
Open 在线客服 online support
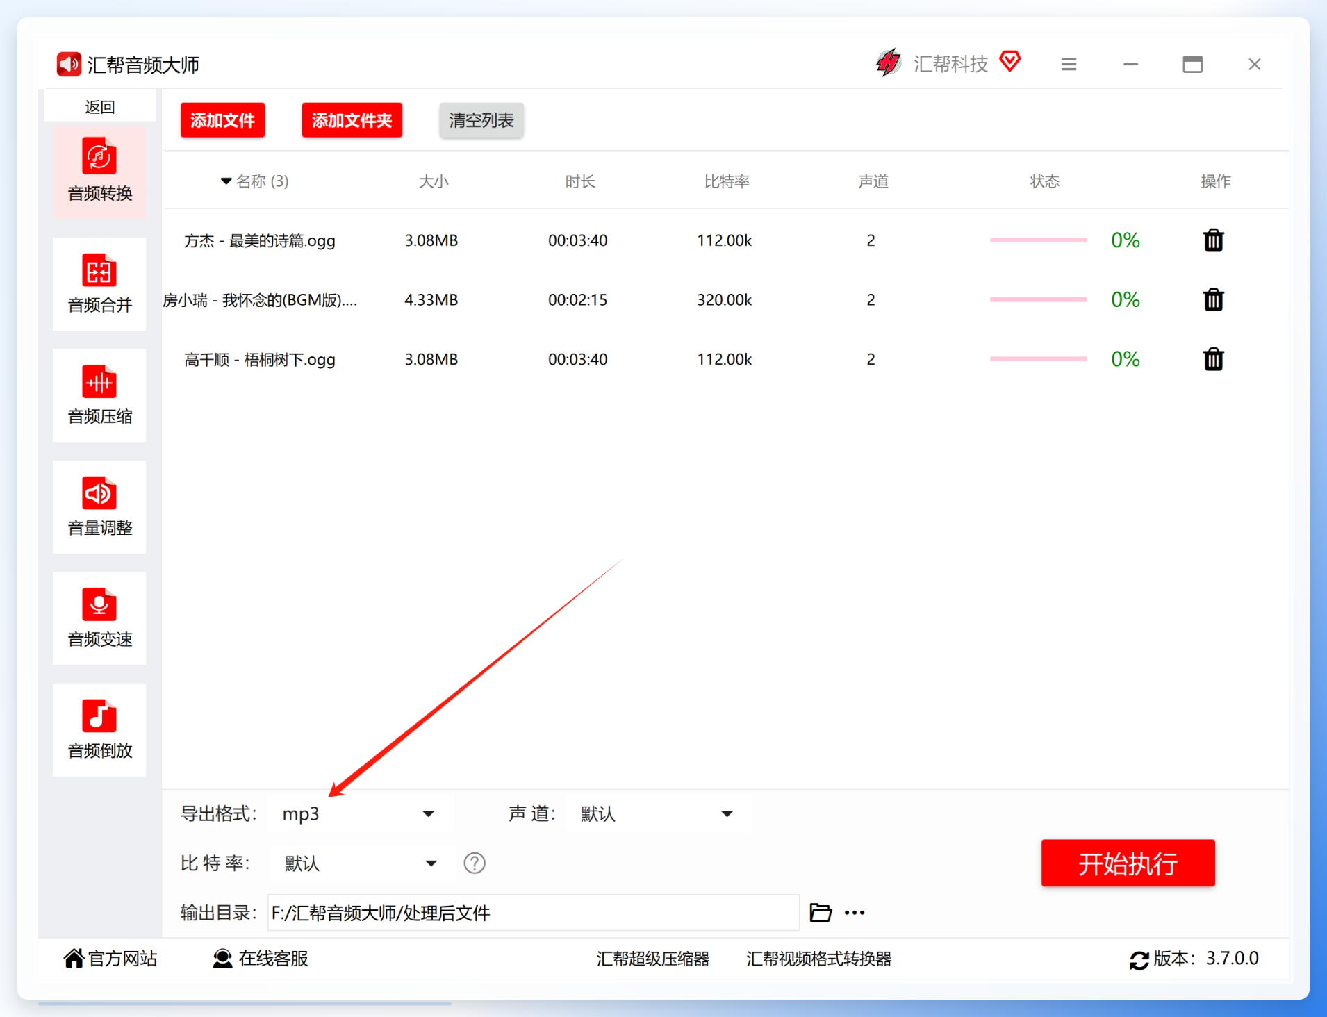(x=261, y=959)
